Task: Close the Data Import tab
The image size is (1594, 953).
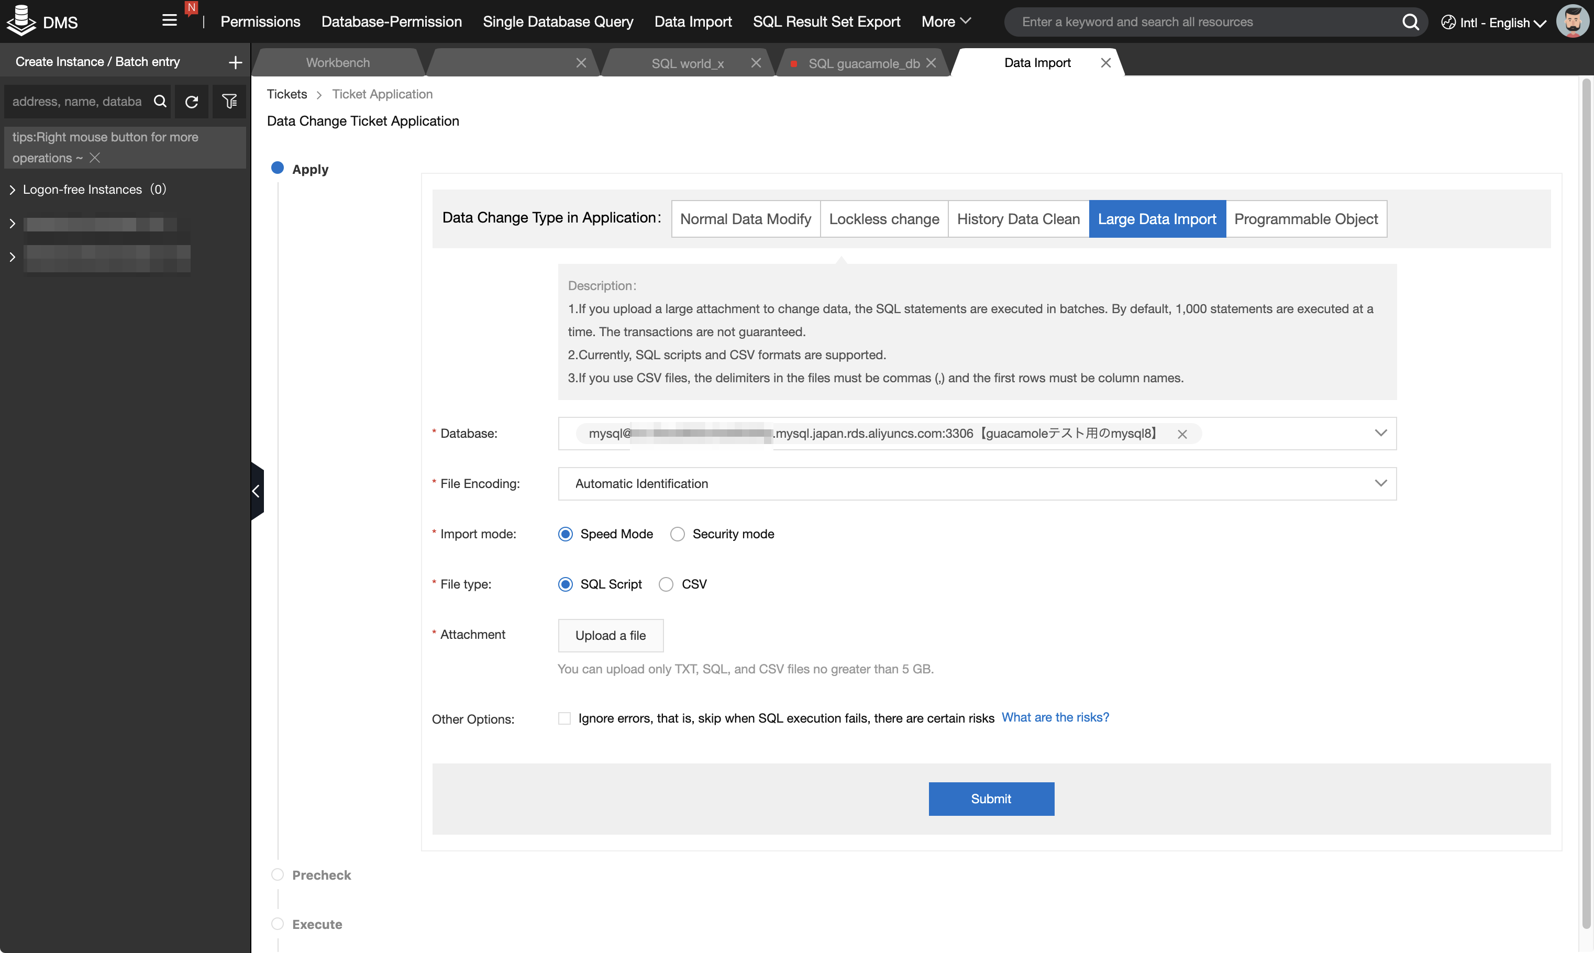Action: click(1106, 63)
